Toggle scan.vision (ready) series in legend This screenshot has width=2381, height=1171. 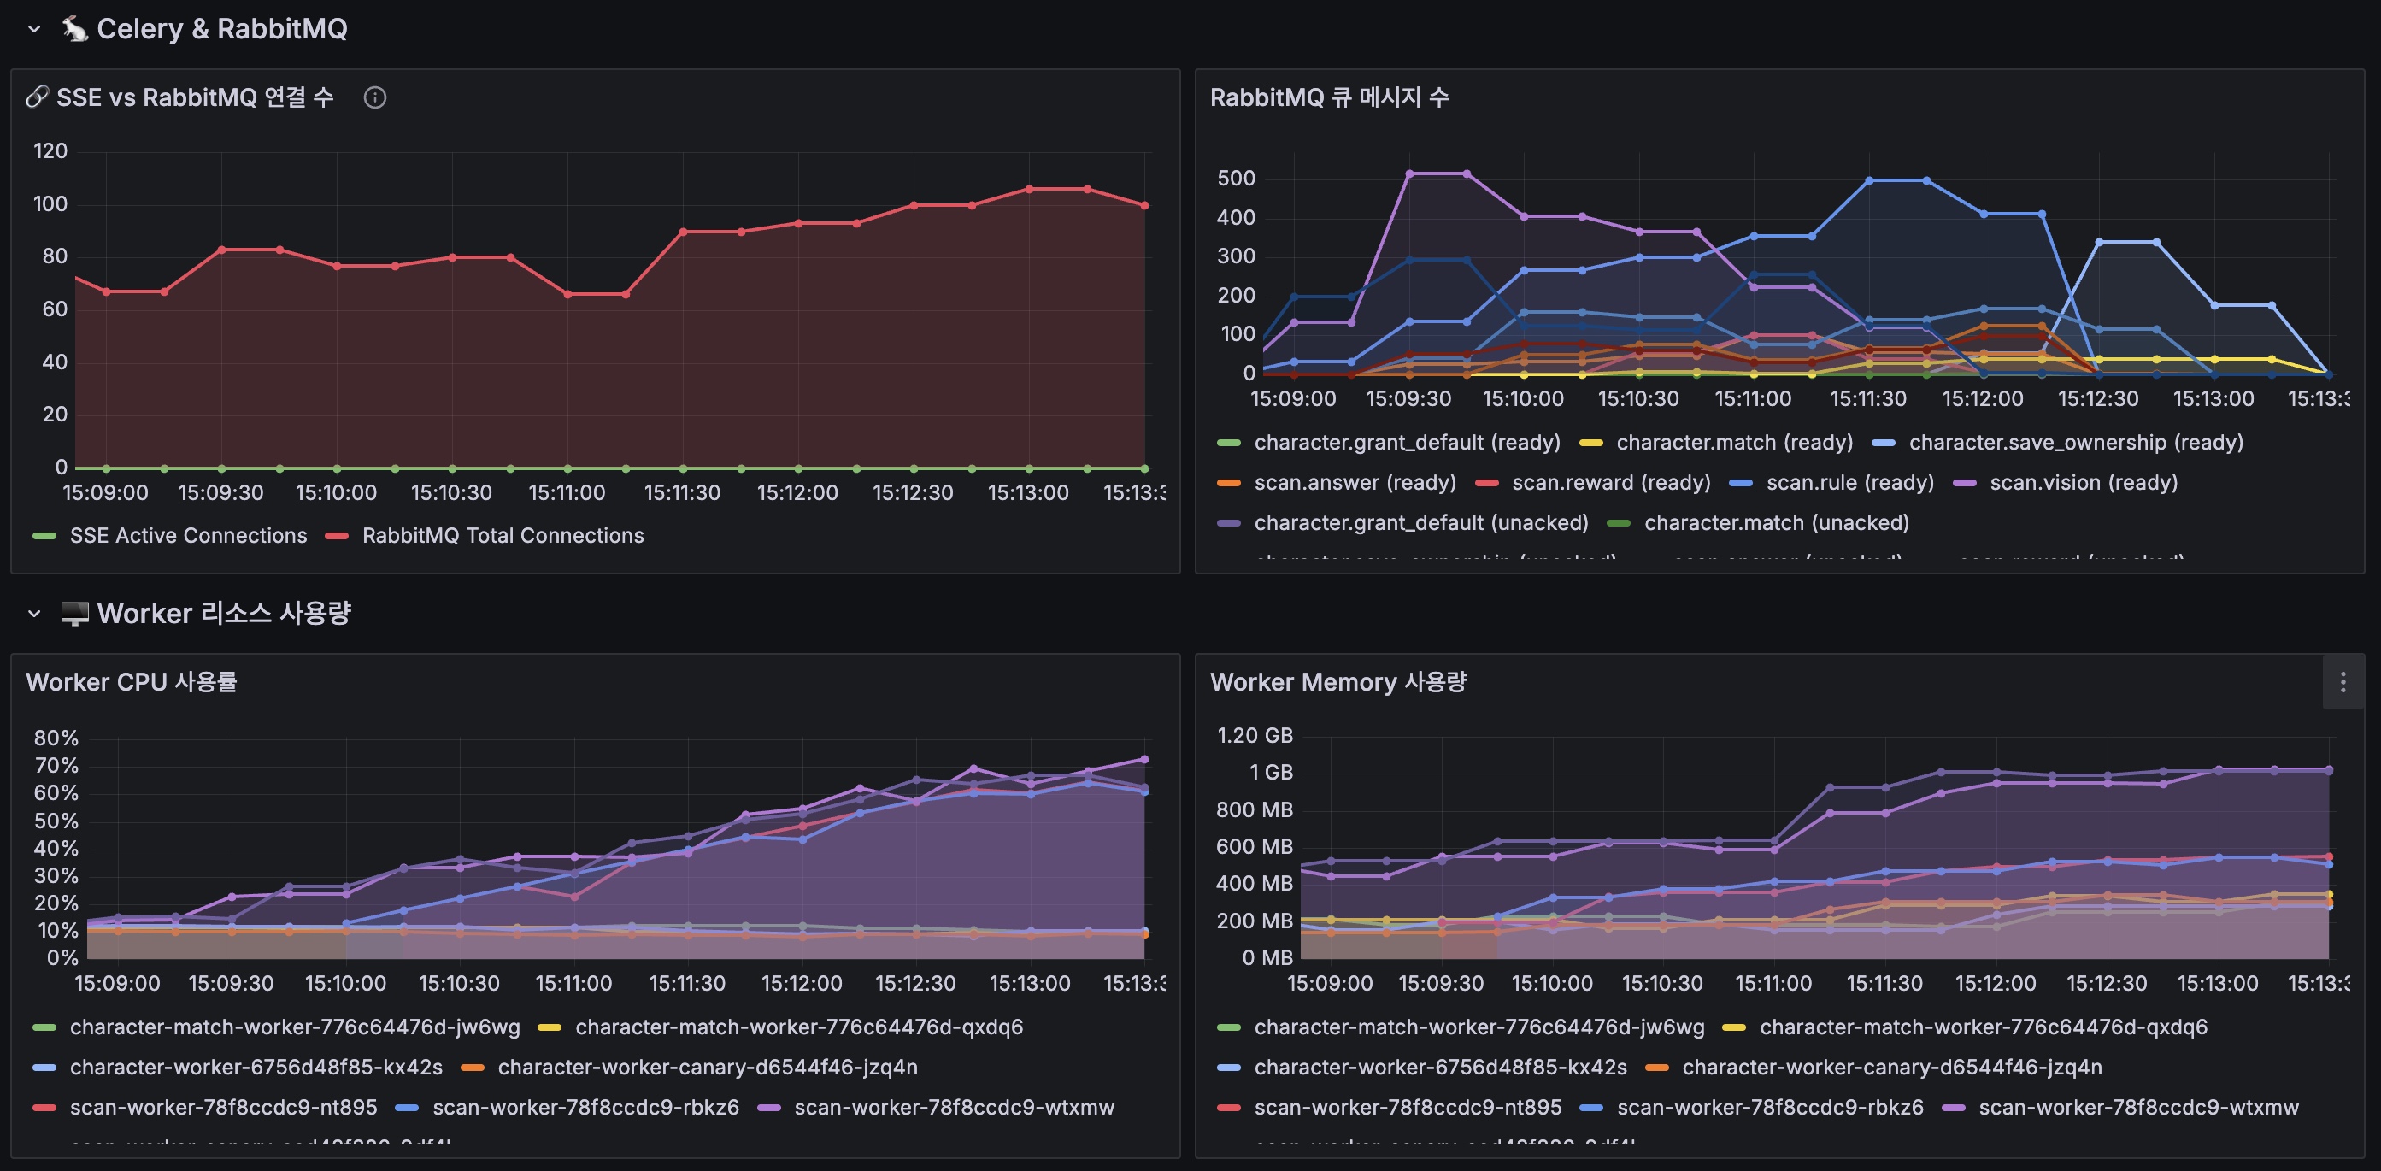2083,482
